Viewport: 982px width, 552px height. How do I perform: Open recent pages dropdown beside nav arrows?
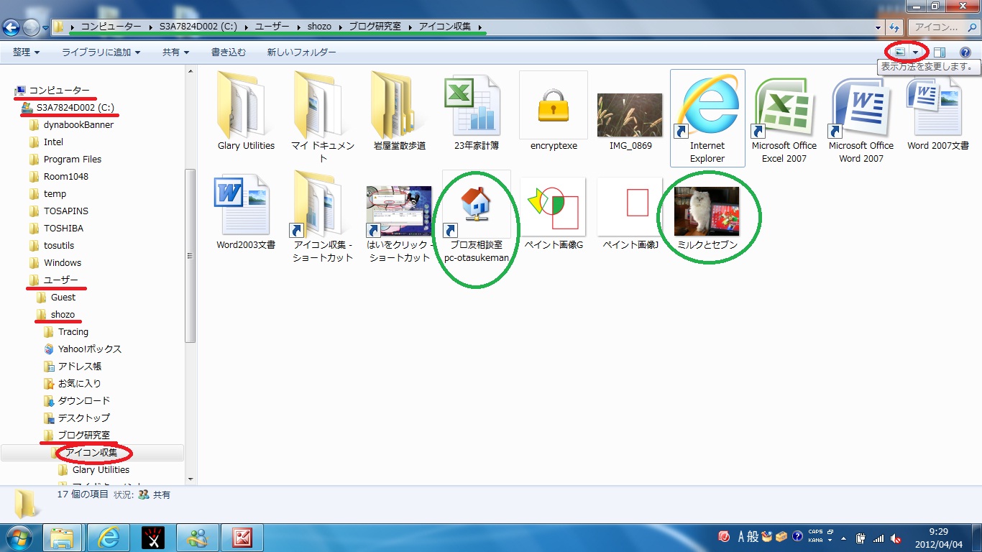point(46,27)
